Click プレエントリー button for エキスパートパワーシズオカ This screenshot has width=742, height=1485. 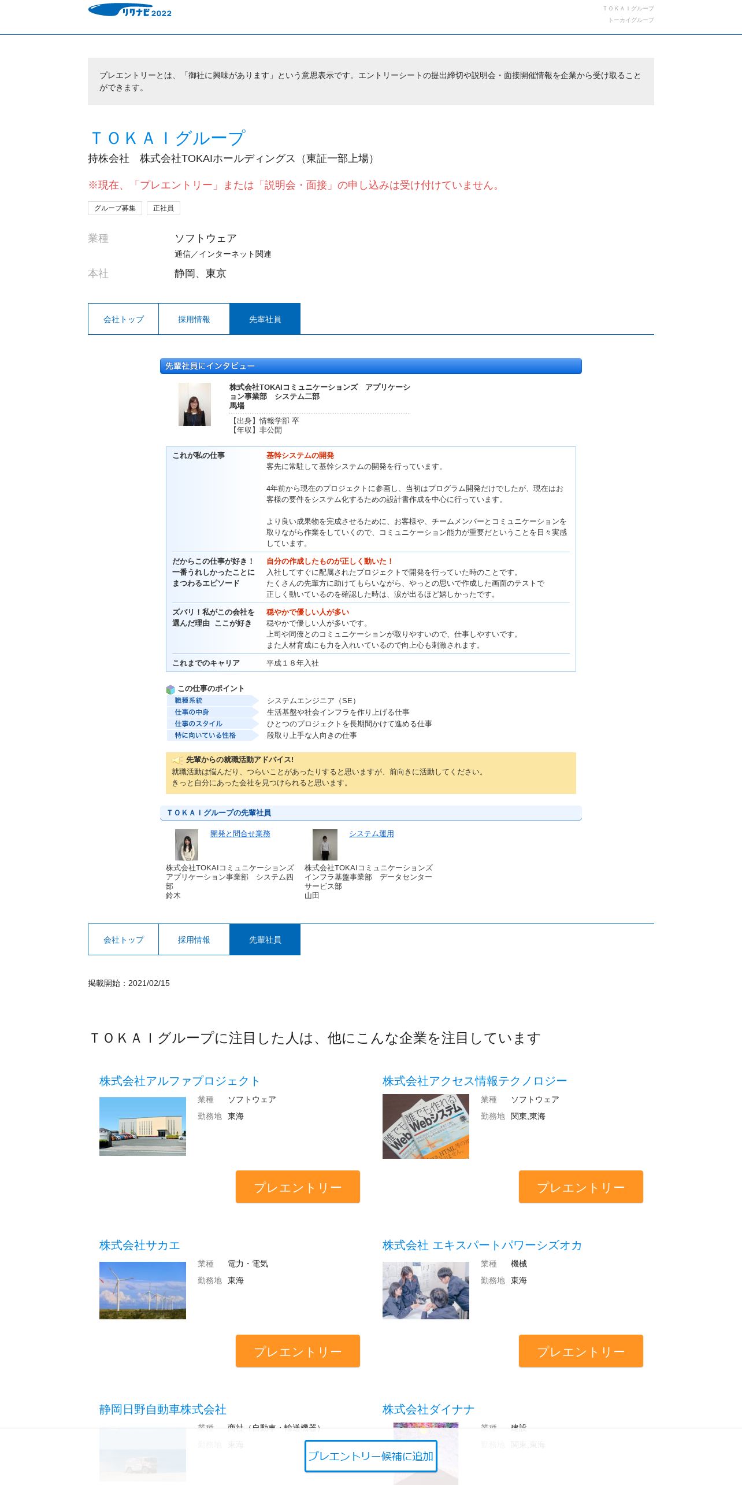pyautogui.click(x=581, y=1351)
